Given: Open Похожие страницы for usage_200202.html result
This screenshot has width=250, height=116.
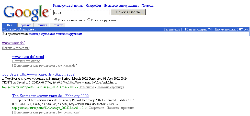Looking at the screenshot, I should tap(120, 108).
